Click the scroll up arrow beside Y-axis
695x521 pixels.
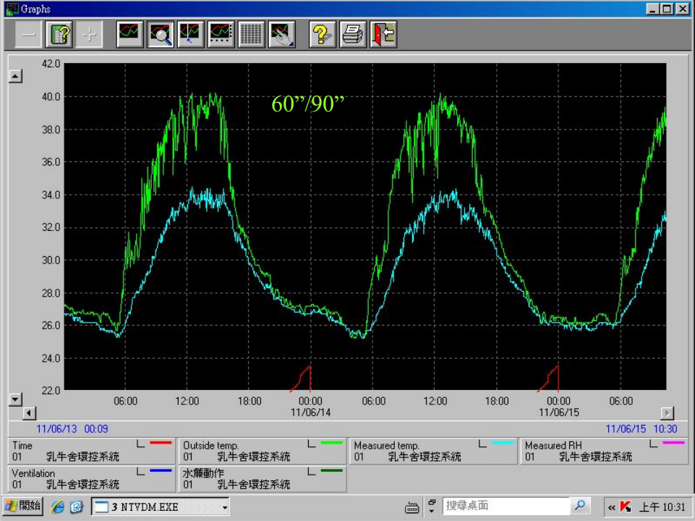[x=14, y=77]
